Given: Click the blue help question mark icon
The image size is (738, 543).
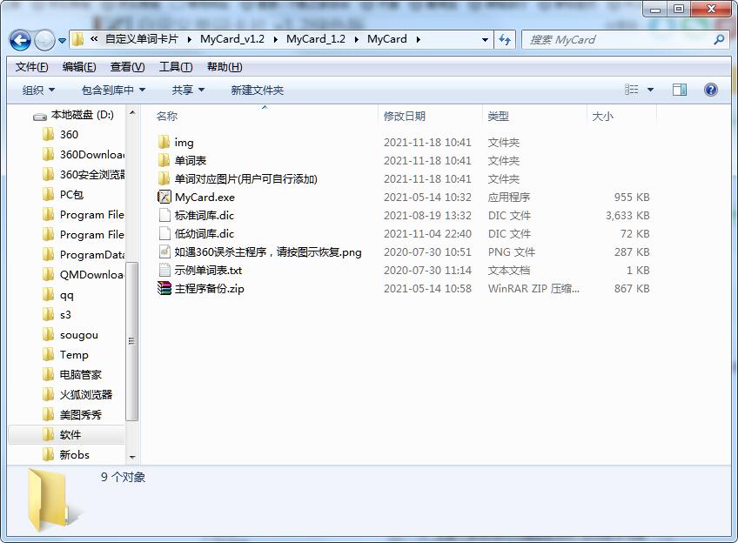Looking at the screenshot, I should tap(711, 90).
